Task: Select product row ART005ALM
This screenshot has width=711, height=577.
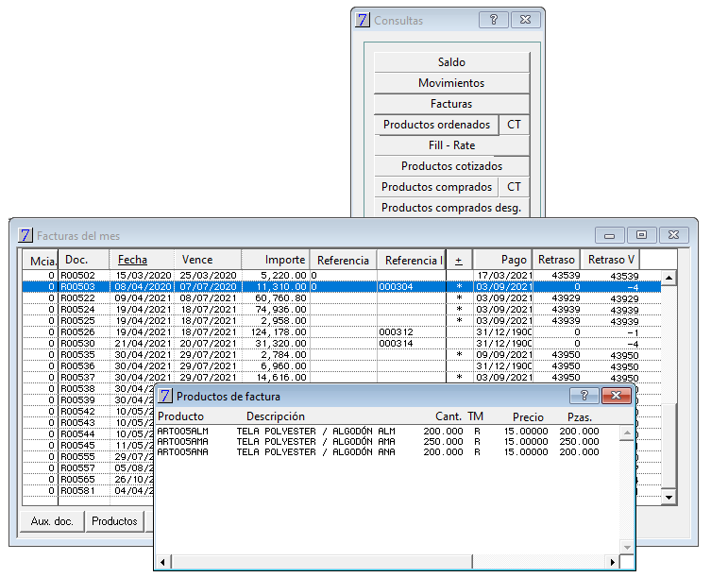Action: [x=379, y=431]
